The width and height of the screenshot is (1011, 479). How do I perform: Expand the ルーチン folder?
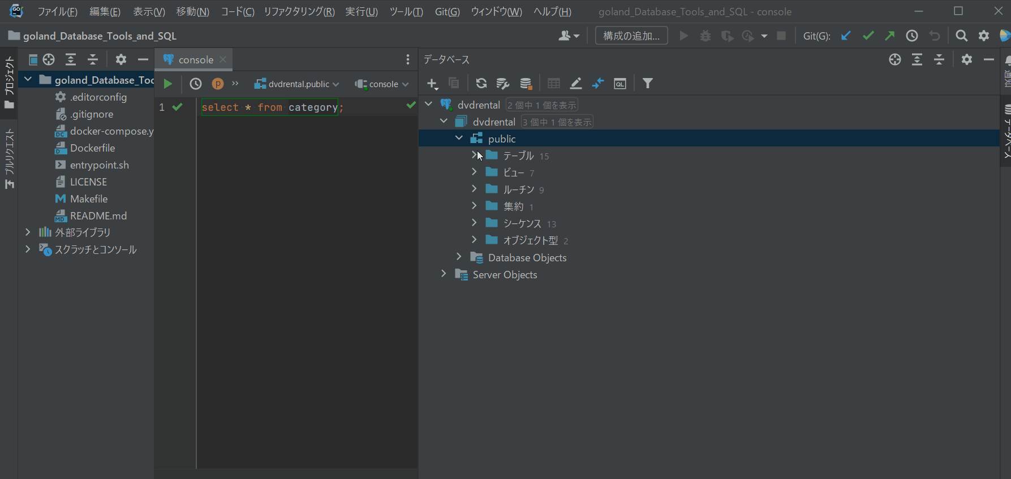coord(474,189)
